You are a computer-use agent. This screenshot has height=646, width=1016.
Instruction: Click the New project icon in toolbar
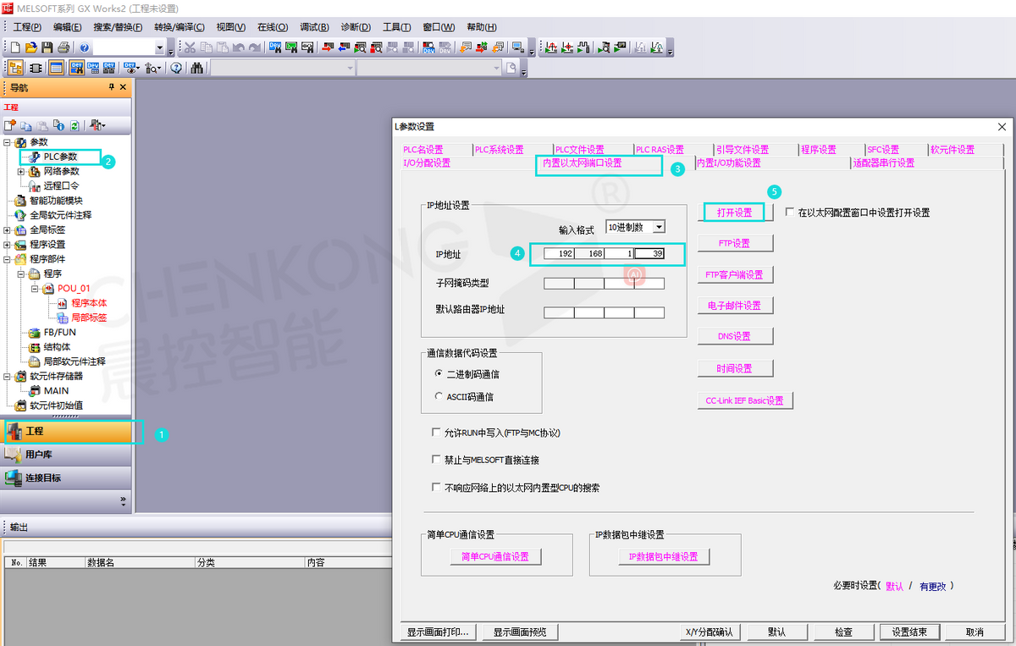pyautogui.click(x=14, y=48)
